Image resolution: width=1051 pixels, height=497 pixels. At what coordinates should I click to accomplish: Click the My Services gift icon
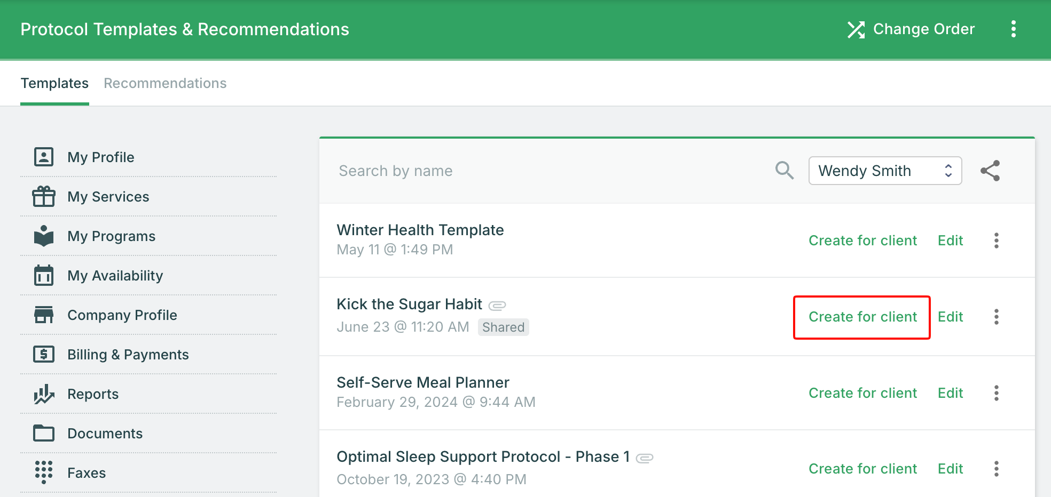coord(44,196)
